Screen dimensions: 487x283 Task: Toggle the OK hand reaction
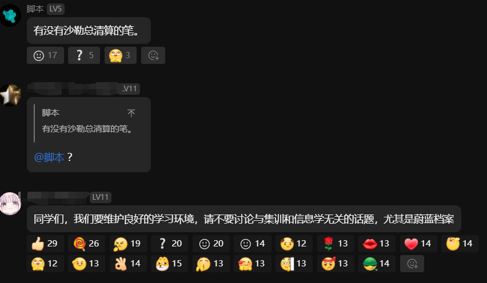point(128,264)
